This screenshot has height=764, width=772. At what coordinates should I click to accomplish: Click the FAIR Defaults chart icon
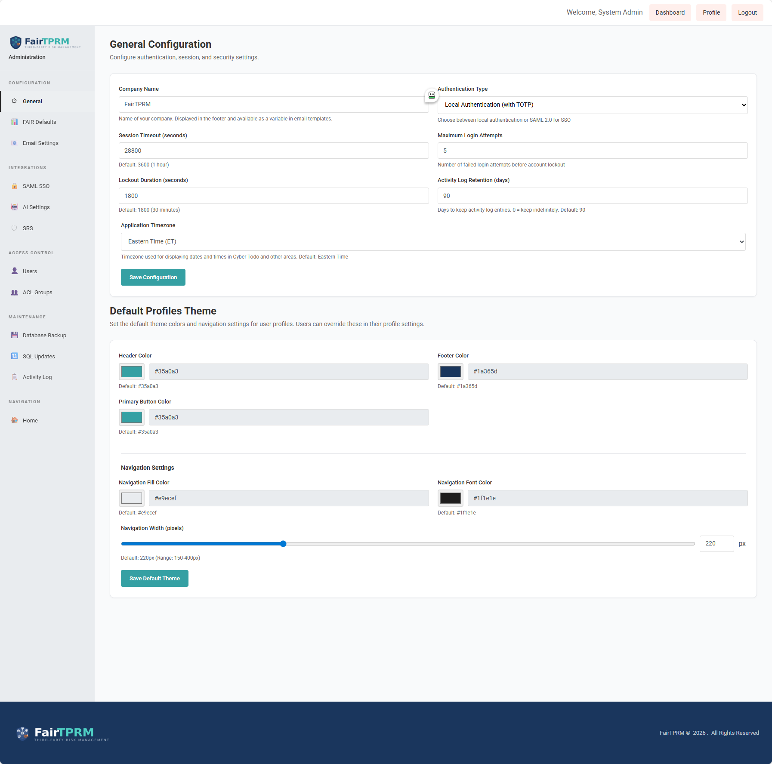(x=15, y=122)
